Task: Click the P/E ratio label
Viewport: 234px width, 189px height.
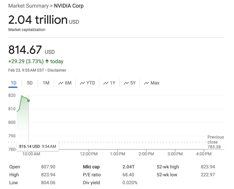Action: pos(92,175)
